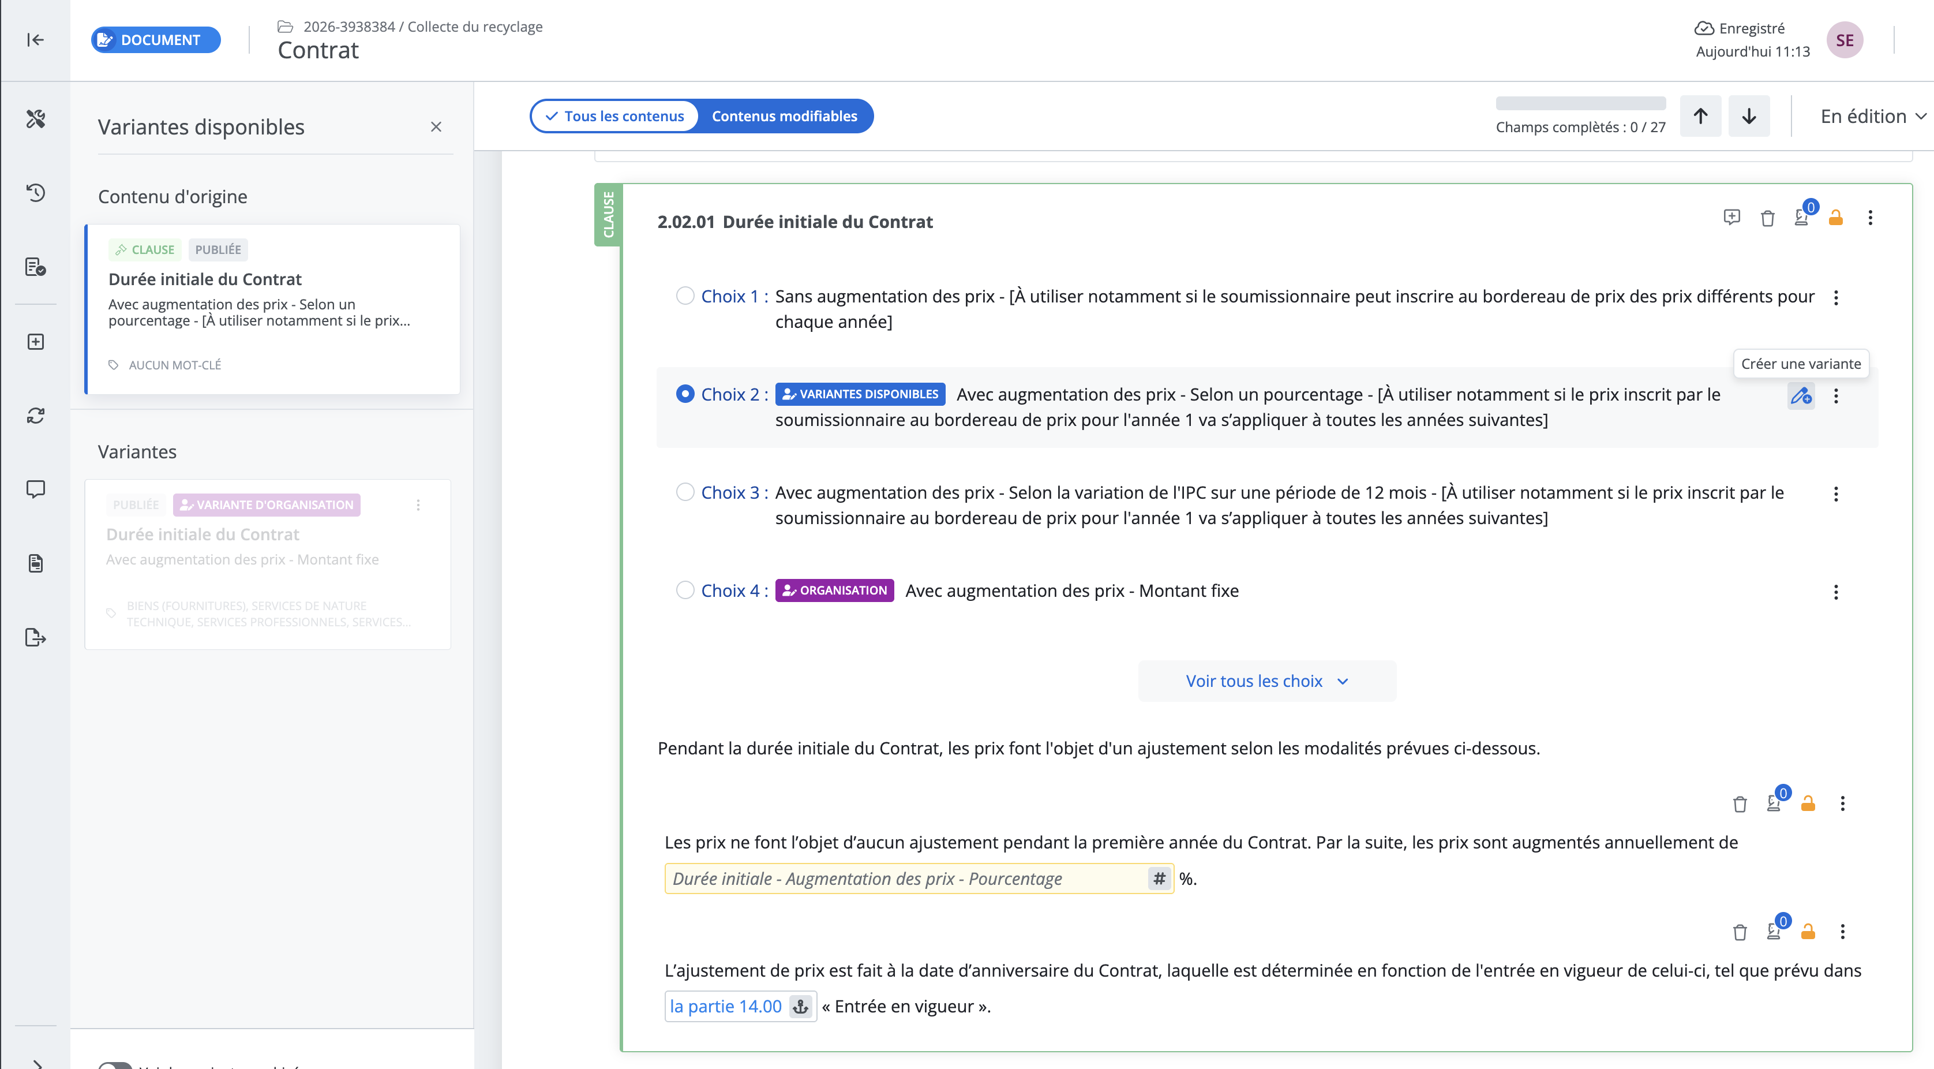Click the Champs complétés progress bar
Viewport: 1934px width, 1069px height.
click(1580, 104)
